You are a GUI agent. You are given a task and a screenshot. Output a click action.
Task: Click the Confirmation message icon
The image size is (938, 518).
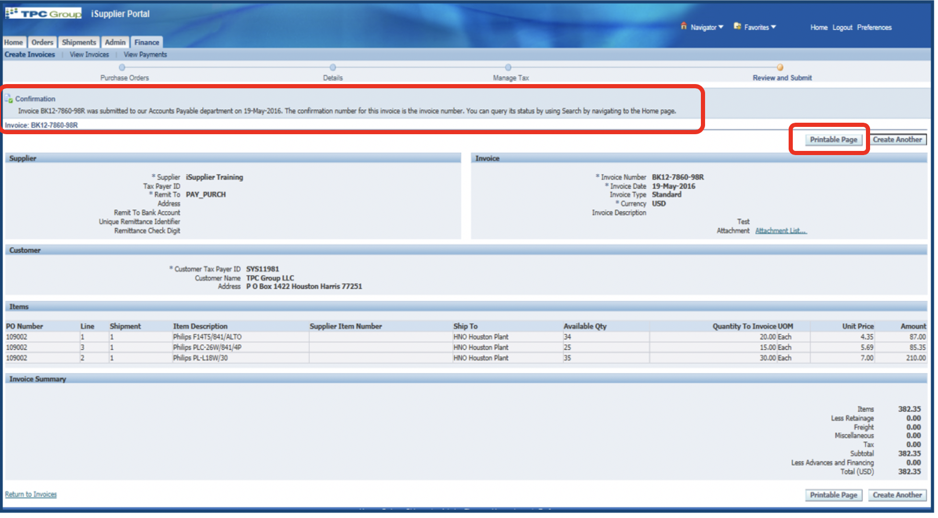pos(9,98)
